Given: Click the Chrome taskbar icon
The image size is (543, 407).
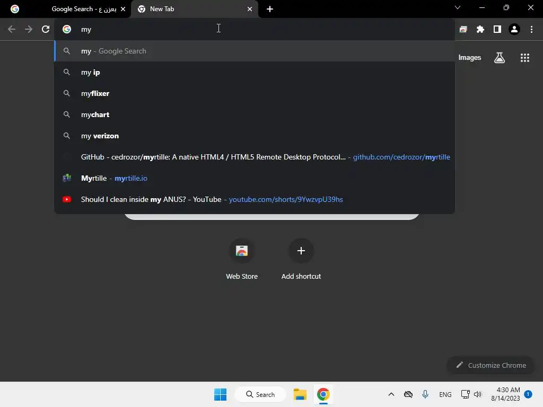Looking at the screenshot, I should point(323,394).
